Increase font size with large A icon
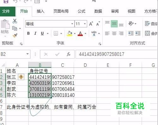 tap(91, 24)
